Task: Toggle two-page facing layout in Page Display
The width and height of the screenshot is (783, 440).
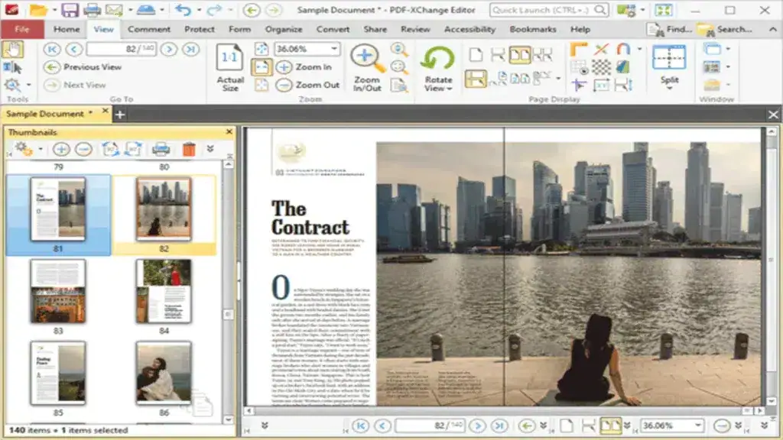Action: [x=520, y=55]
